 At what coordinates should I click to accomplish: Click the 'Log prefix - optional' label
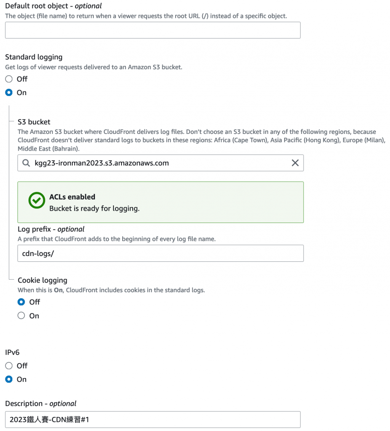click(x=51, y=229)
